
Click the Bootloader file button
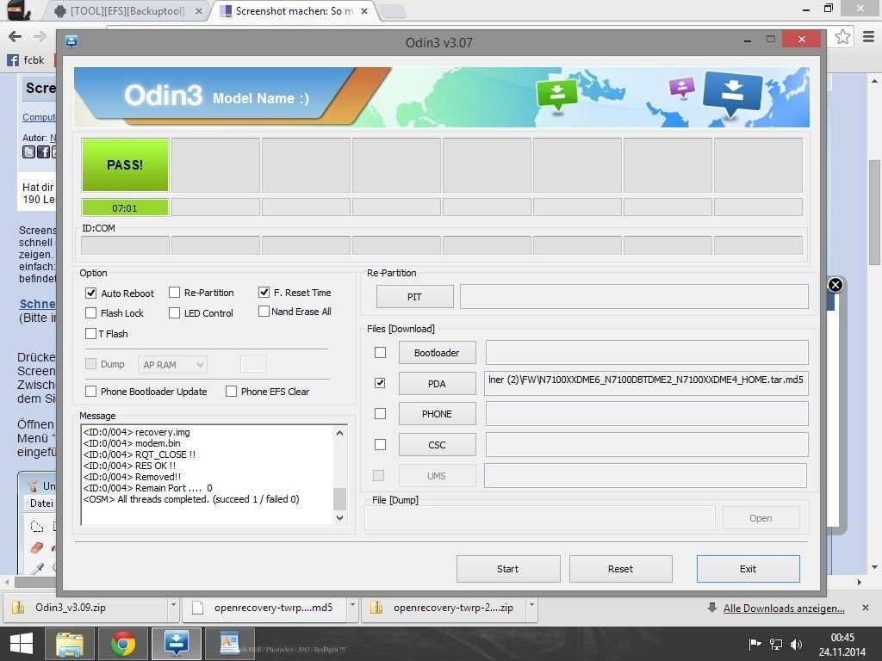(x=437, y=352)
